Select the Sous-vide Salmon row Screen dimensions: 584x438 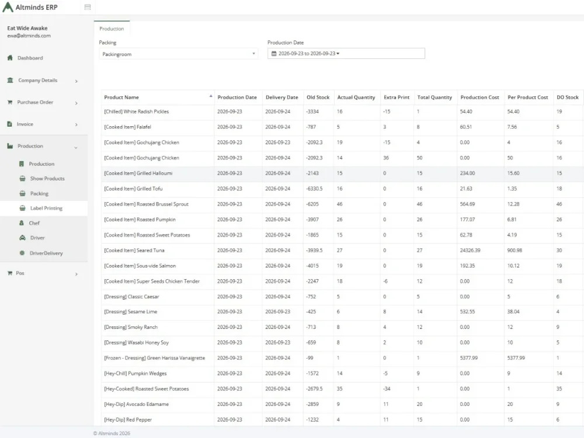pyautogui.click(x=342, y=266)
